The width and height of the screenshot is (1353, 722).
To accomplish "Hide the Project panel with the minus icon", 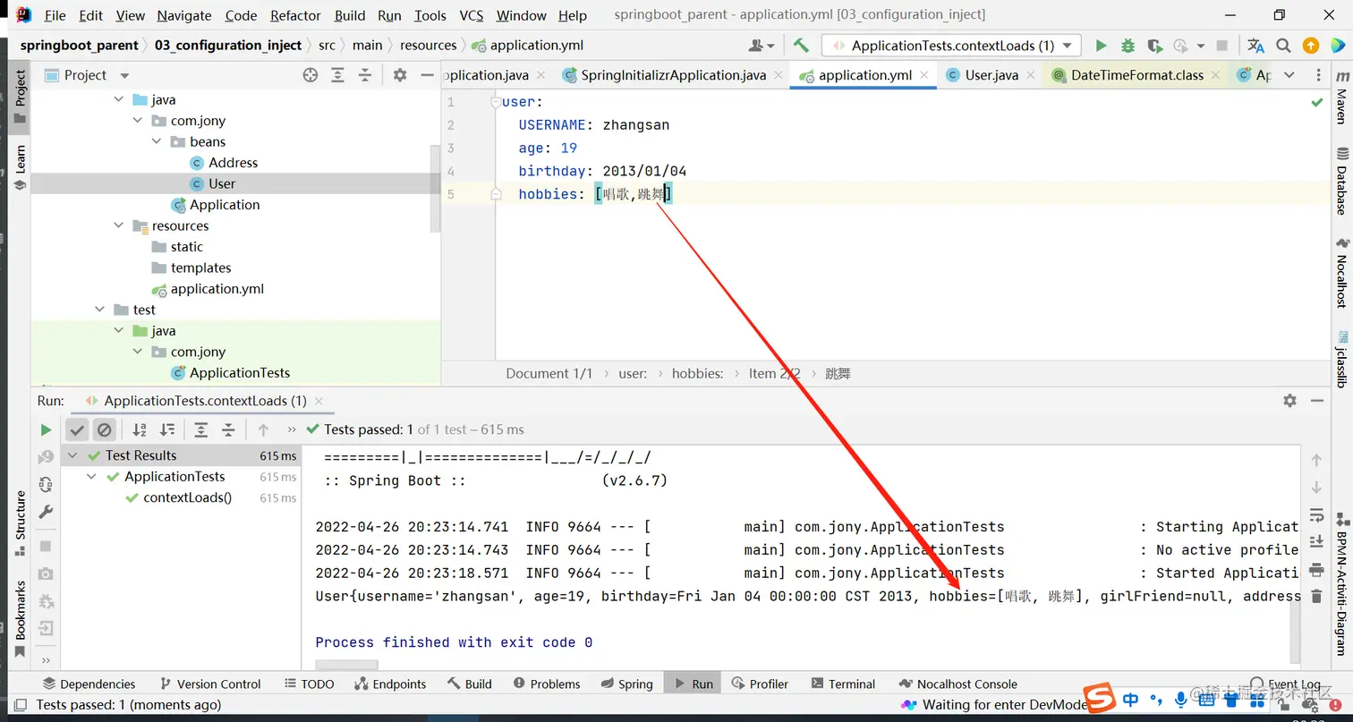I will point(427,75).
